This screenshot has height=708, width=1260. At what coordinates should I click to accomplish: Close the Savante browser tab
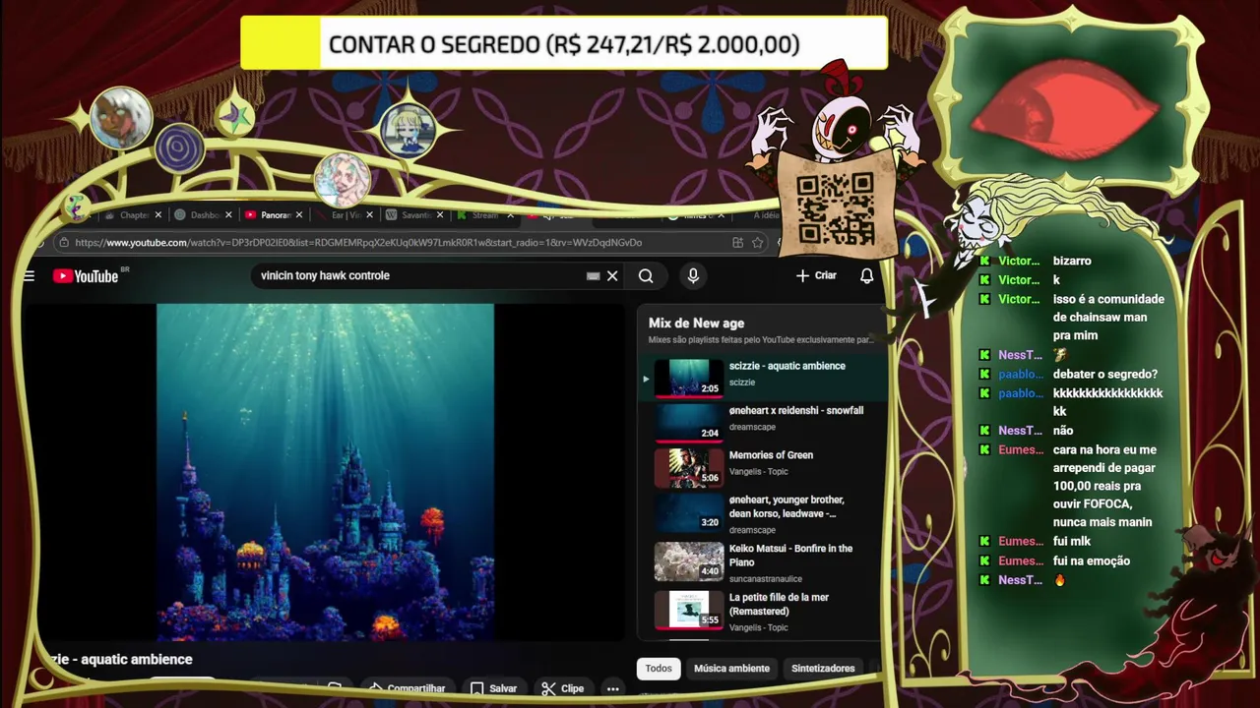tap(439, 215)
